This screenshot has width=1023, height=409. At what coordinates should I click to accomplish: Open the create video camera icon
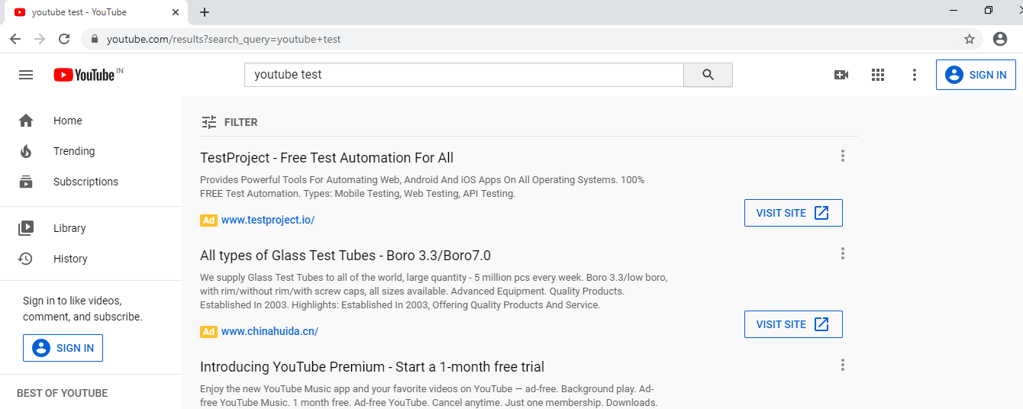(x=841, y=75)
